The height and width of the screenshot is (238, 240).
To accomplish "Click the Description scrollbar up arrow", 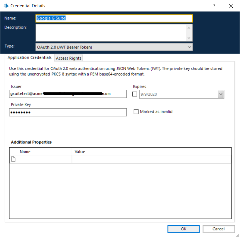I will (x=189, y=28).
